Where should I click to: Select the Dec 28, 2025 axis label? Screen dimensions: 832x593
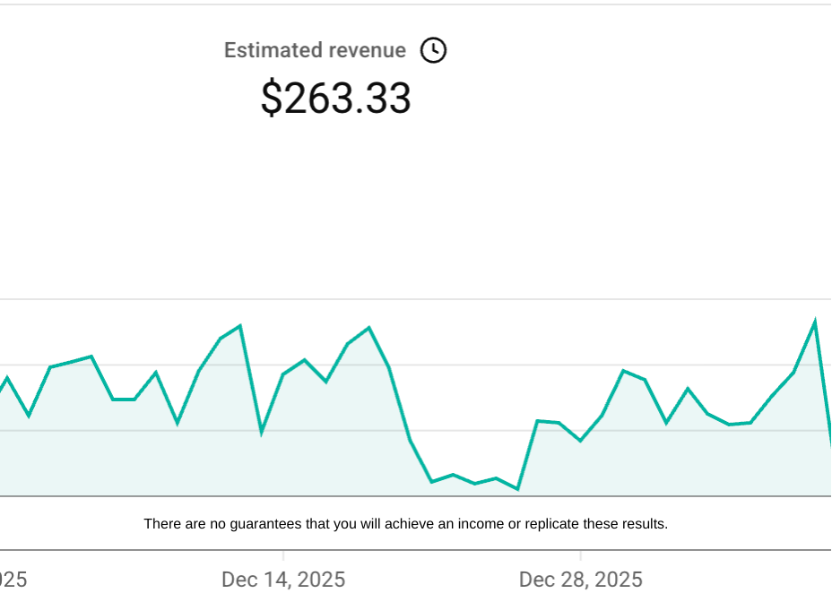(x=581, y=580)
